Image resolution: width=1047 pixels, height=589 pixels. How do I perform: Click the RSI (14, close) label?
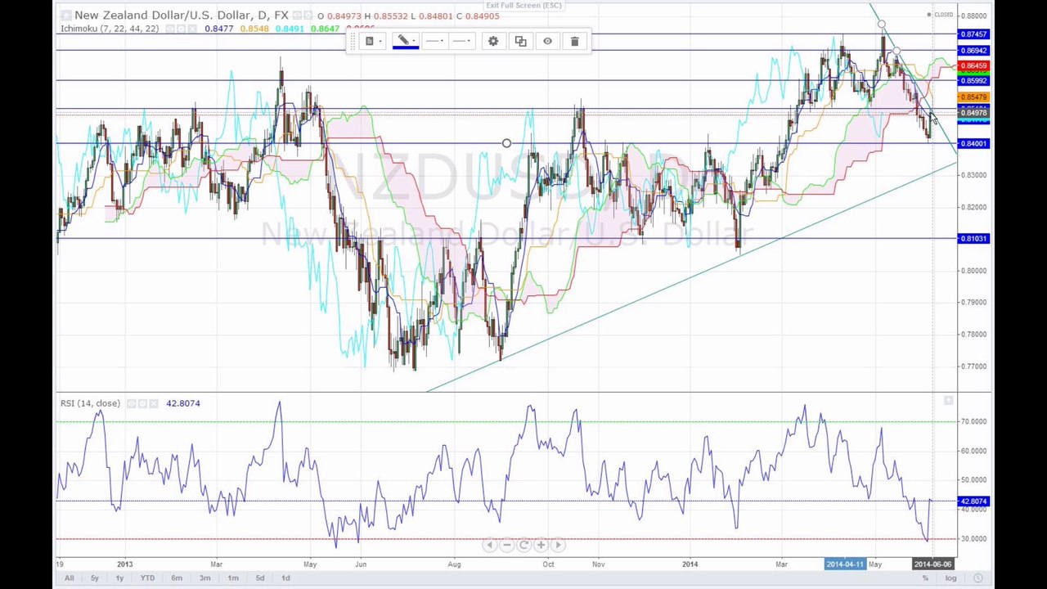[90, 403]
